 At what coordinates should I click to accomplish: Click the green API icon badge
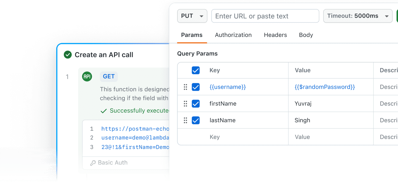(87, 76)
